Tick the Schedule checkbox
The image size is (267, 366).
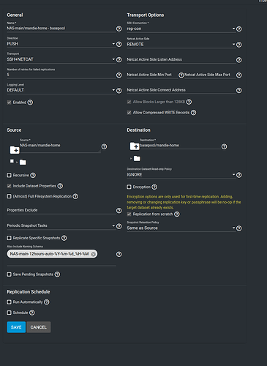pyautogui.click(x=9, y=313)
